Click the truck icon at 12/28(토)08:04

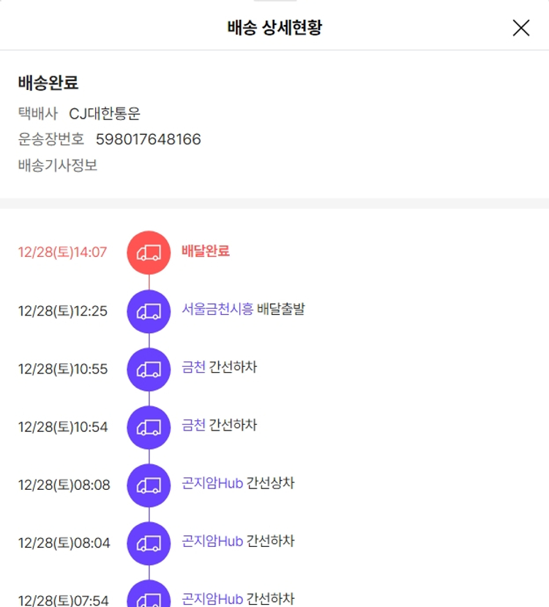pos(149,543)
